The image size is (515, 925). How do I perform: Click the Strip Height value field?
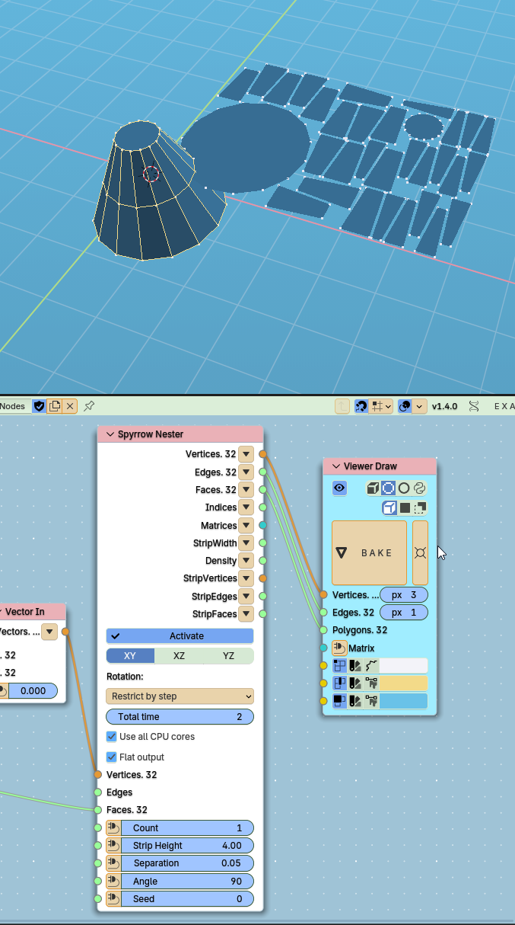pos(187,846)
